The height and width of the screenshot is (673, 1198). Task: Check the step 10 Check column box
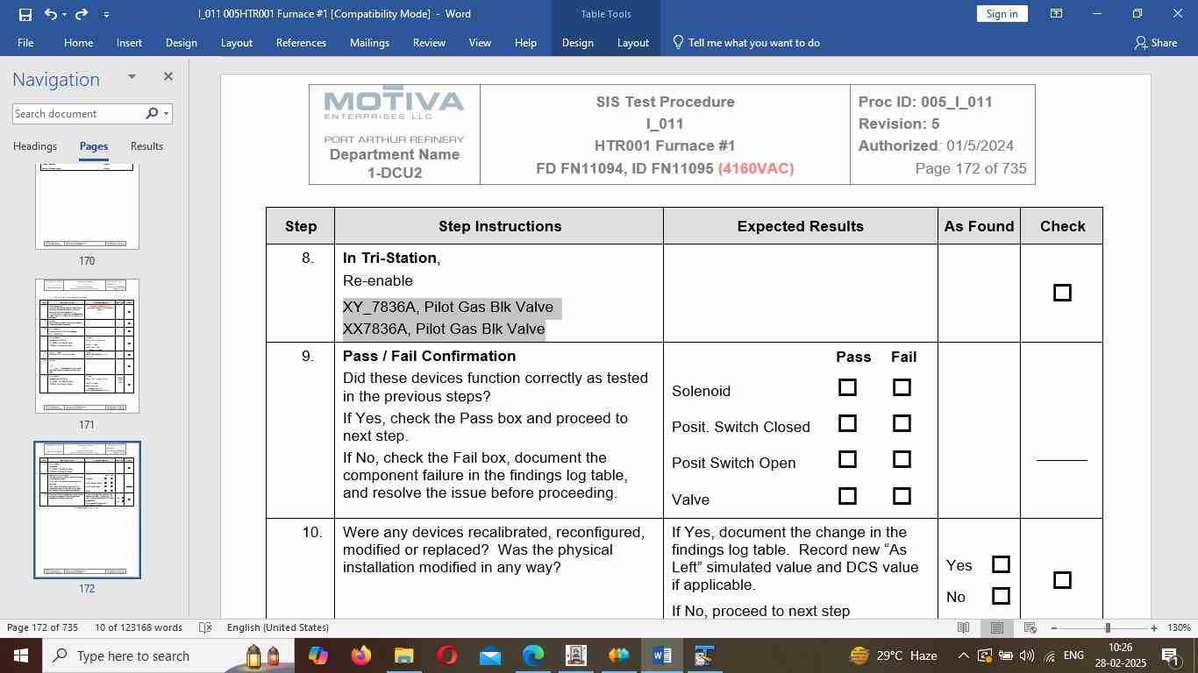pyautogui.click(x=1062, y=580)
